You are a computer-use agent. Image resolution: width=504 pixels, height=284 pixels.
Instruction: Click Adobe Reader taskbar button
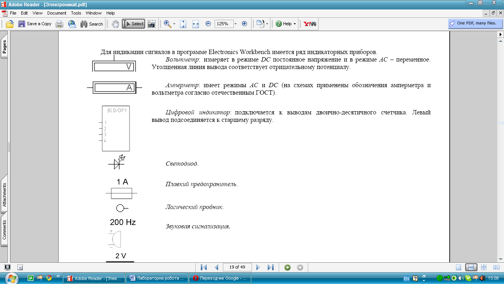pos(94,278)
